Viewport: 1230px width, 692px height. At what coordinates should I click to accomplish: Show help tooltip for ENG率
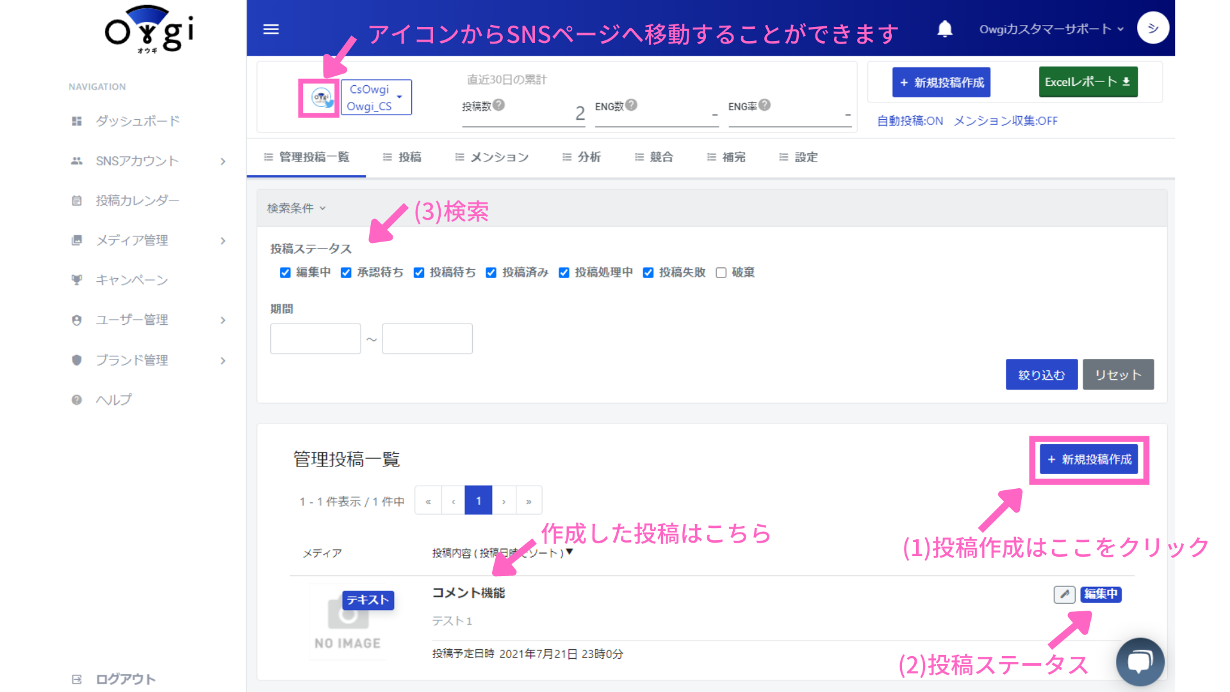click(764, 104)
